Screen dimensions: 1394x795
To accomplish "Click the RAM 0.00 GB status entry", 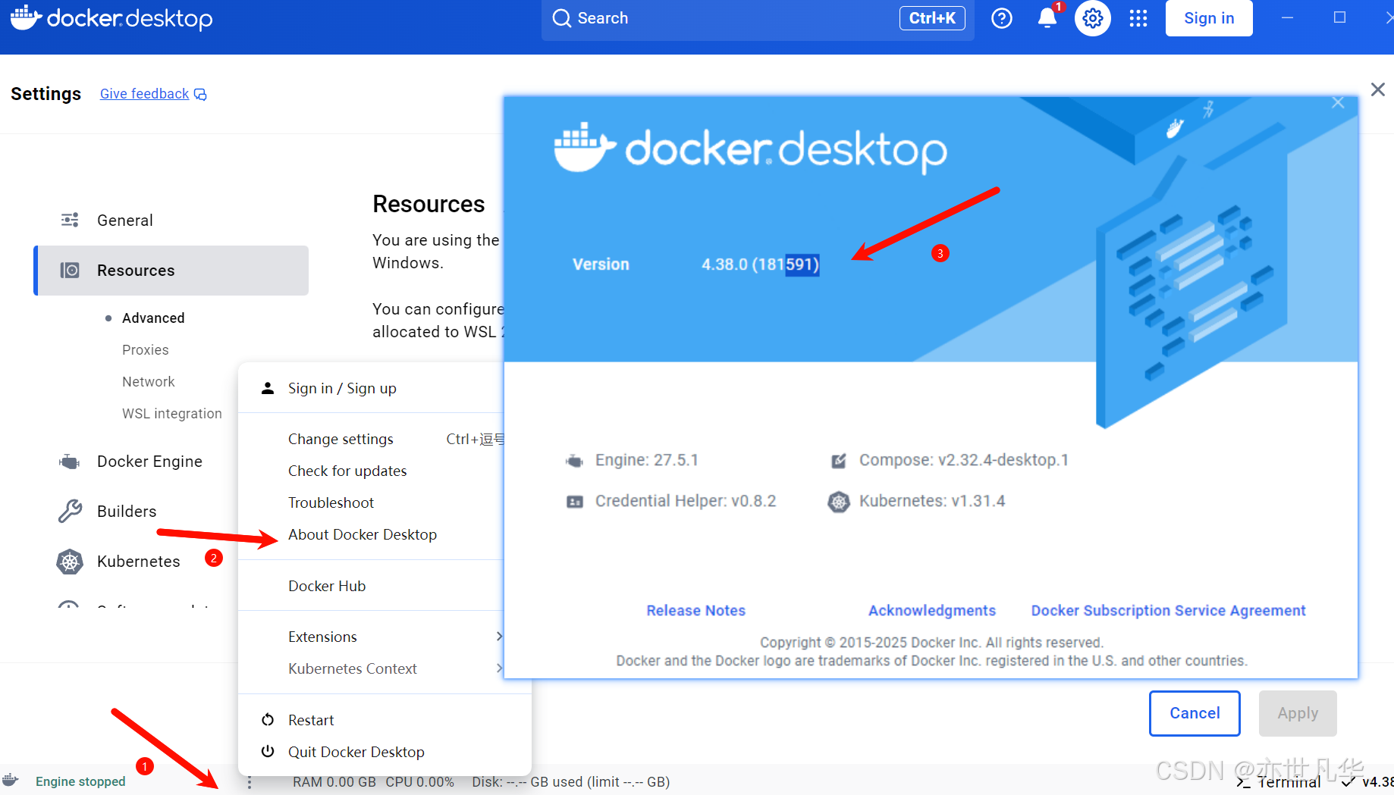I will [334, 782].
